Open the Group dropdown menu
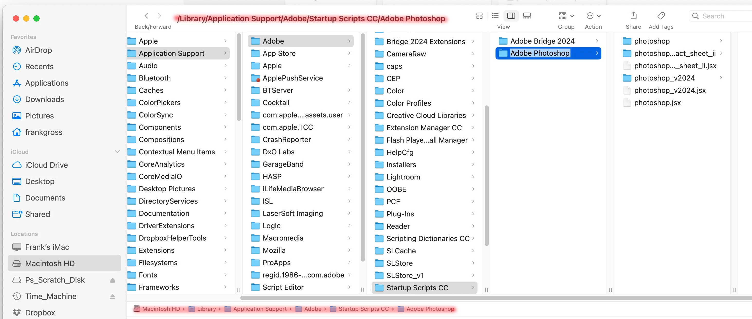Screen dimensions: 752x319 (x=566, y=16)
